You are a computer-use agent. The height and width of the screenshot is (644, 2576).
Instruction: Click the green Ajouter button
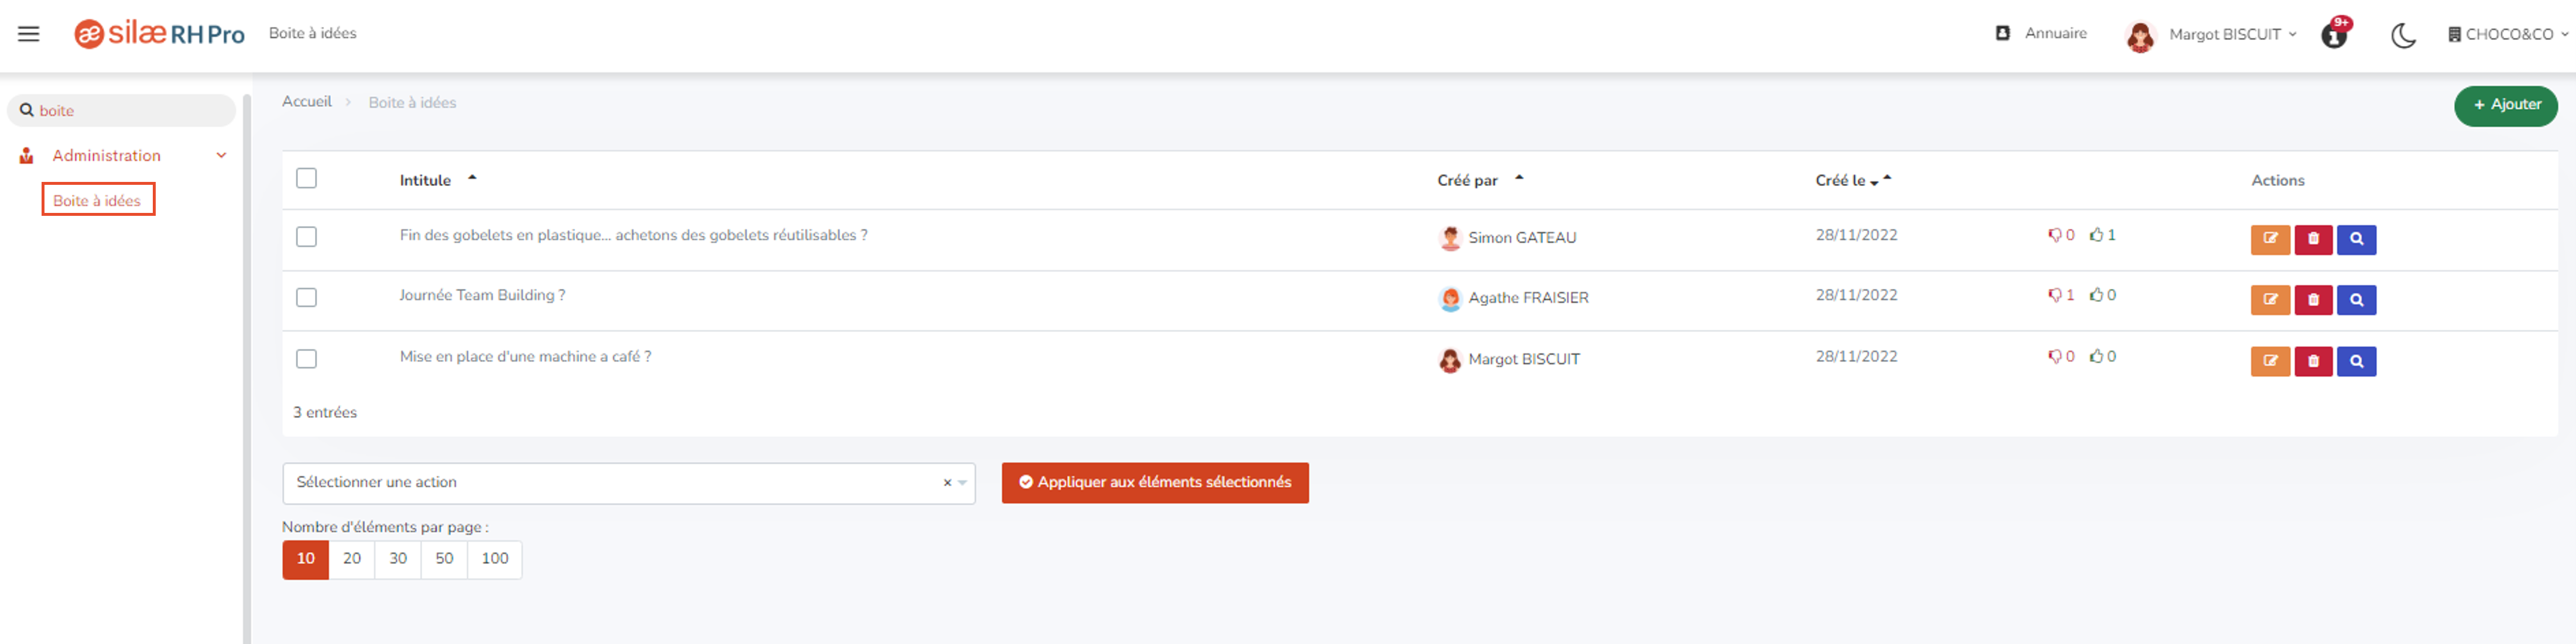pos(2505,106)
